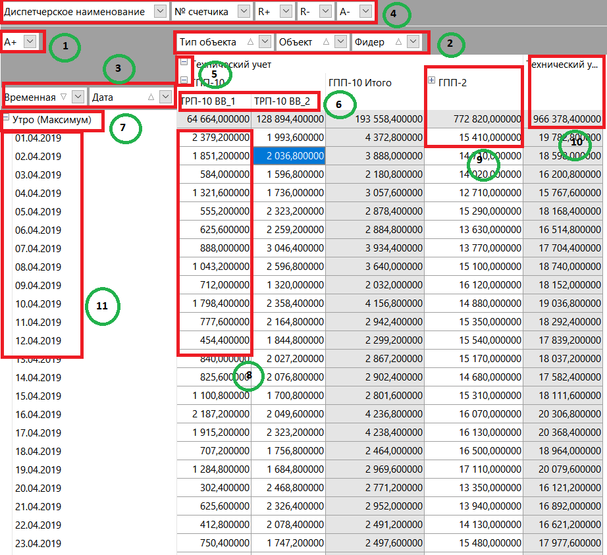Toggle sort triangle on Тип объекта field
Image resolution: width=607 pixels, height=555 pixels.
coord(250,42)
